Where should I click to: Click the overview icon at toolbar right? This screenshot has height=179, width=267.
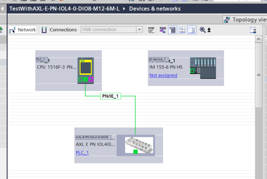253,30
